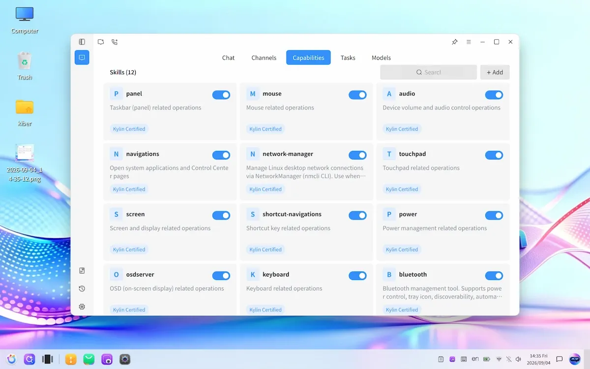Open the kiber folder on desktop

click(25, 112)
